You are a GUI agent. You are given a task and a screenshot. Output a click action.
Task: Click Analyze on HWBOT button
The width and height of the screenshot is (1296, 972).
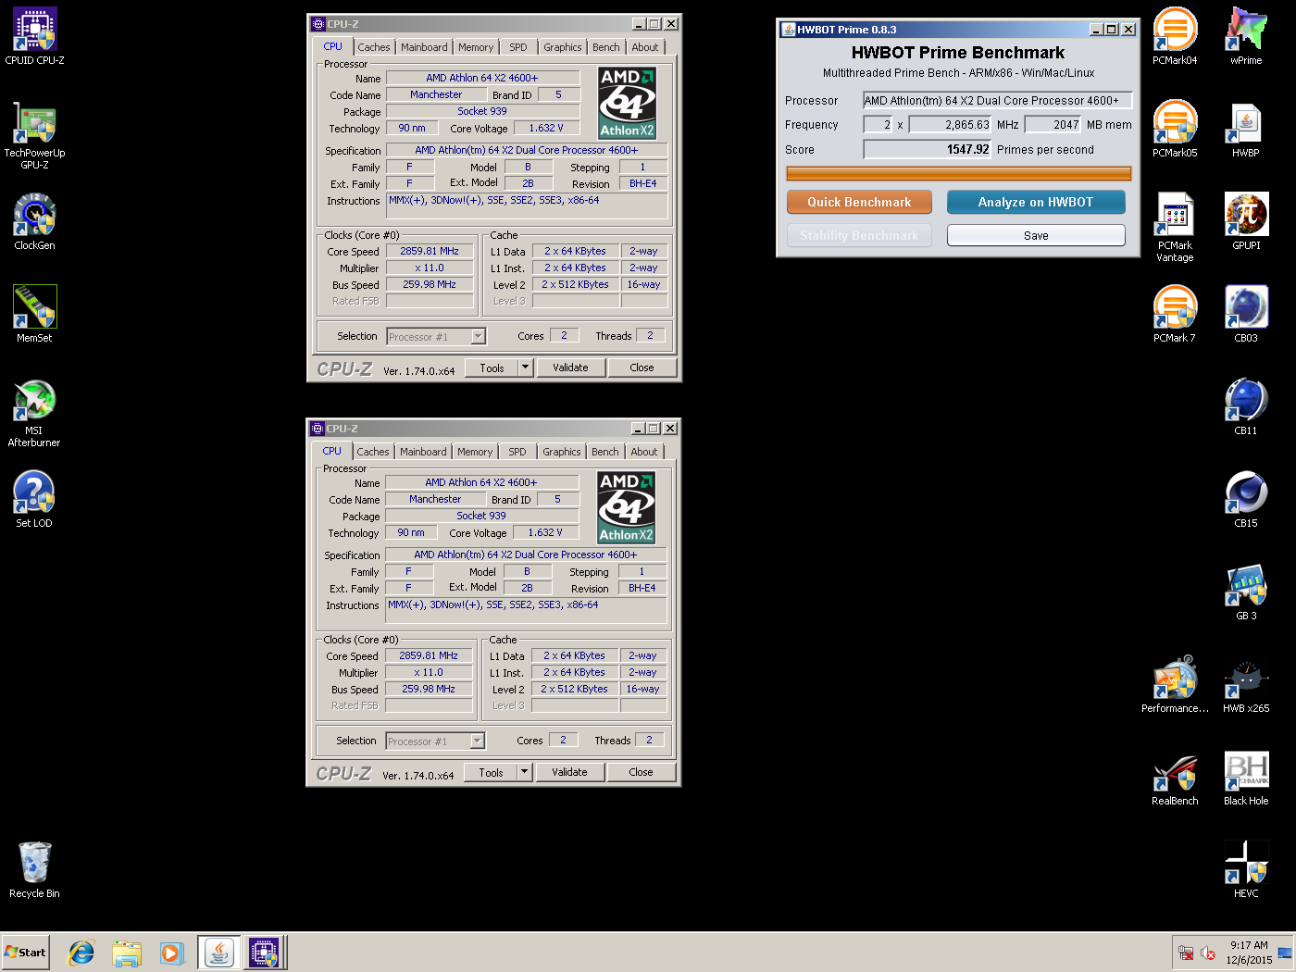1036,202
